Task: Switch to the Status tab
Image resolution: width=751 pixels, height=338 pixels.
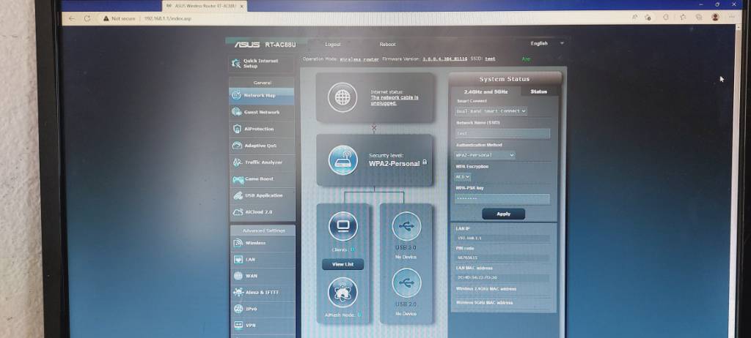Action: 539,91
